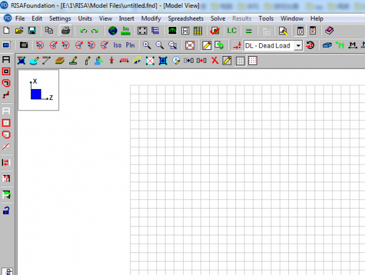Open the Tools menu
The height and width of the screenshot is (275, 365).
point(266,18)
